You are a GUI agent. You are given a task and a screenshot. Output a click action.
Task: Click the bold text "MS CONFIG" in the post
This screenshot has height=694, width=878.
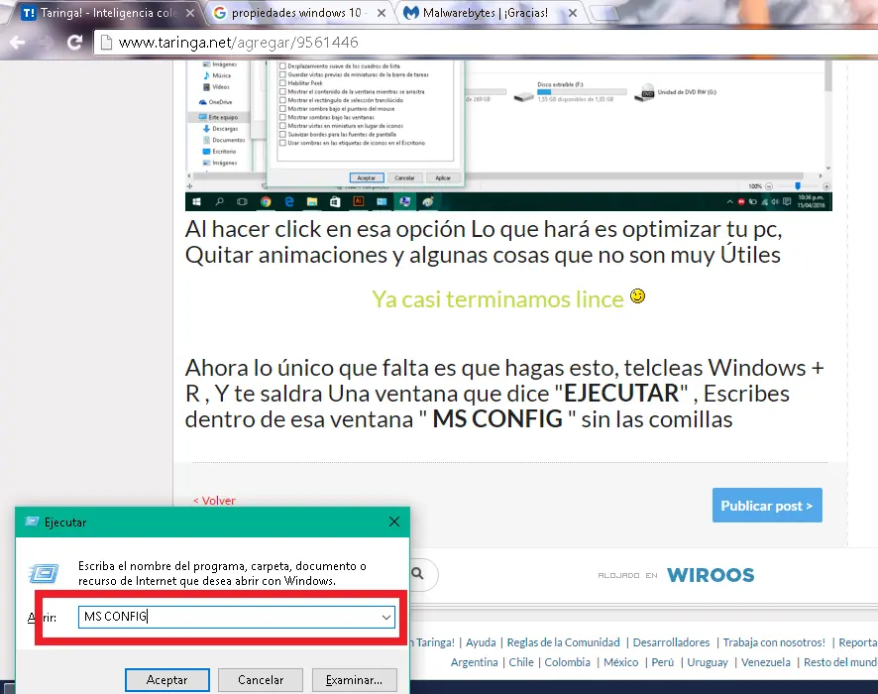(x=497, y=419)
